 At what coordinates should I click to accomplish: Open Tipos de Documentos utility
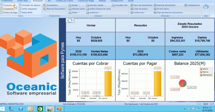(x=141, y=5)
